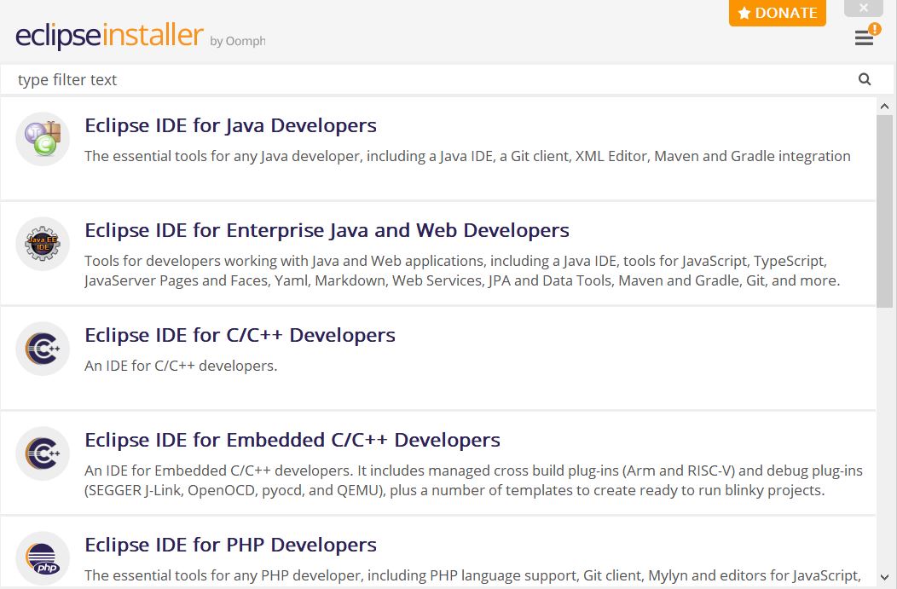Select Eclipse IDE for Java Developers title
This screenshot has height=589, width=897.
[x=230, y=125]
